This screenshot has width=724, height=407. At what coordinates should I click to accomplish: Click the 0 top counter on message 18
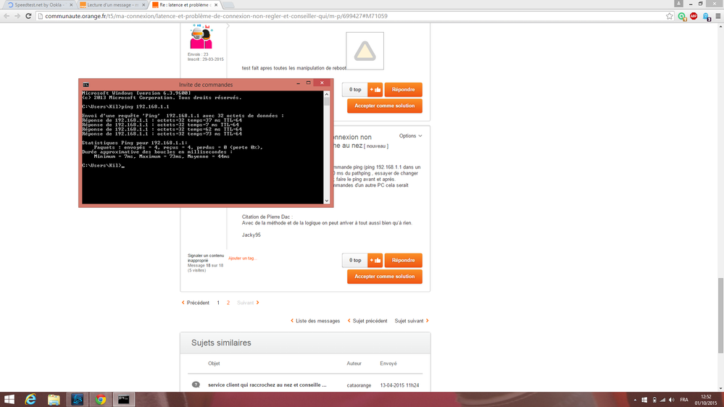pos(355,260)
